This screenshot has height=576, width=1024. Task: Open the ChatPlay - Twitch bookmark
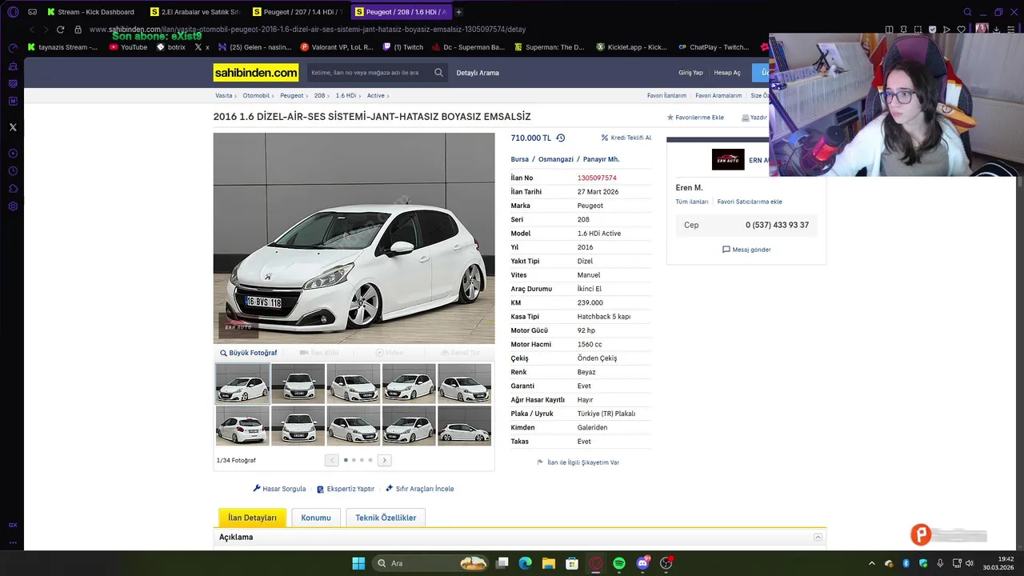coord(713,47)
